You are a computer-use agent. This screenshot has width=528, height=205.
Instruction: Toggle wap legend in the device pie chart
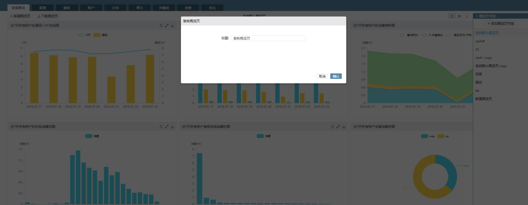(x=428, y=136)
